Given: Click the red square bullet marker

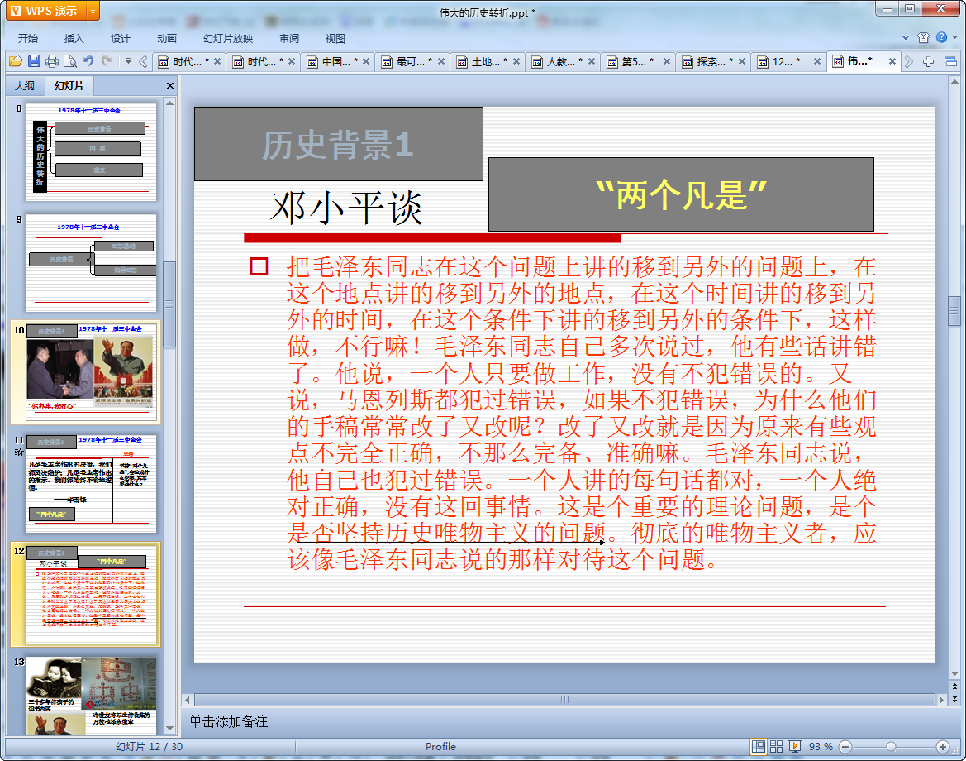Looking at the screenshot, I should (259, 266).
